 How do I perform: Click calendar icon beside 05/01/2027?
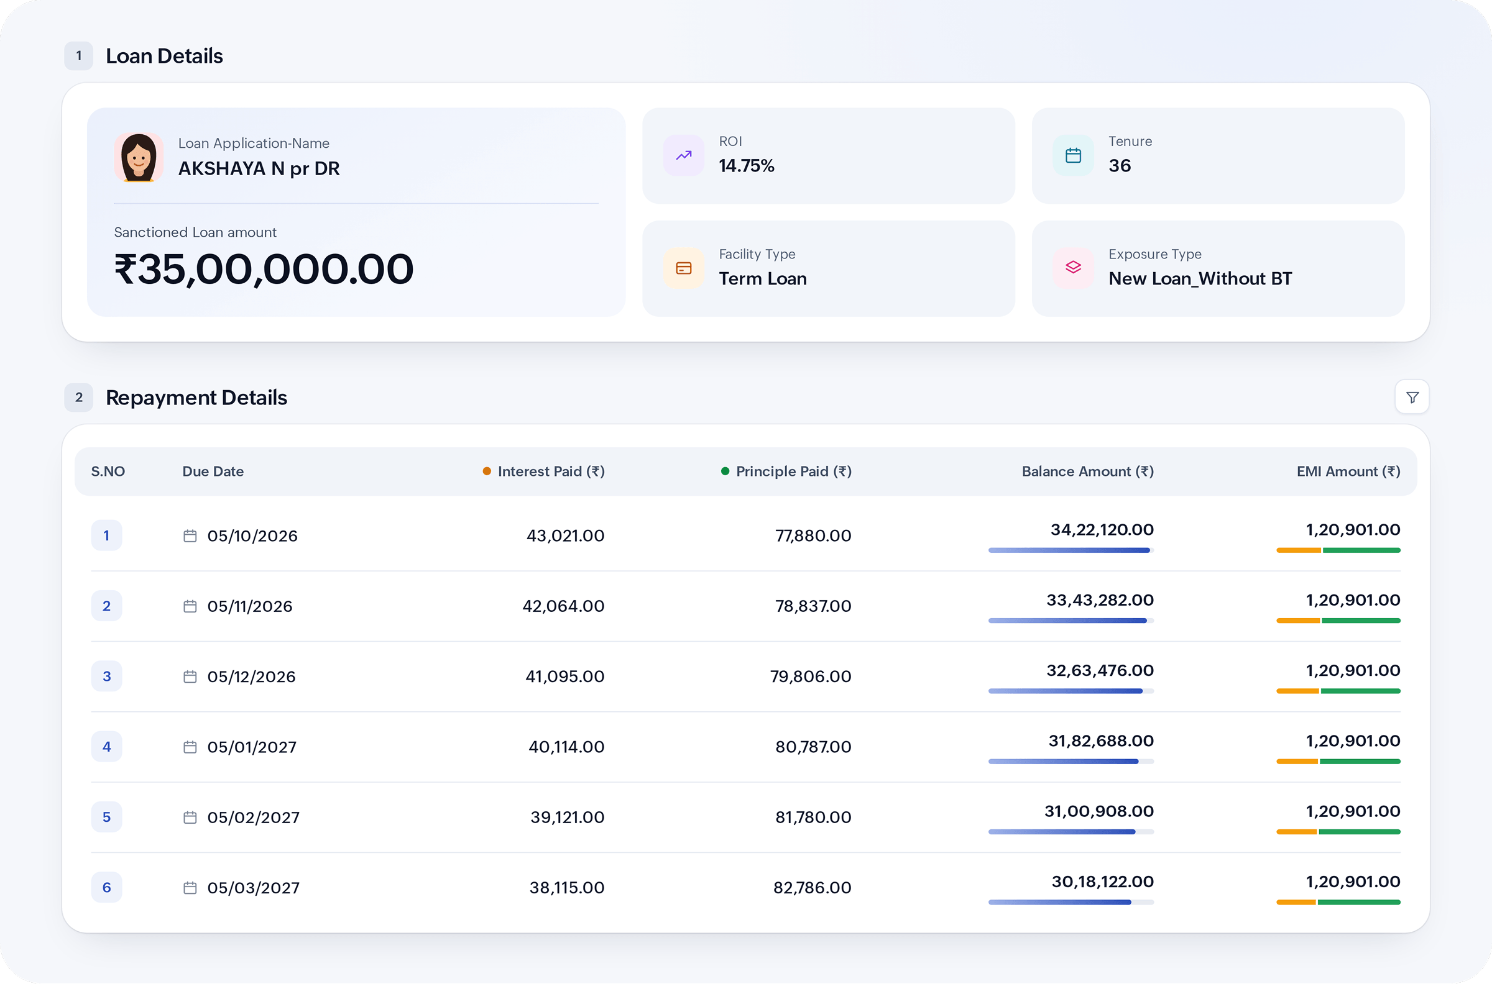(x=190, y=747)
